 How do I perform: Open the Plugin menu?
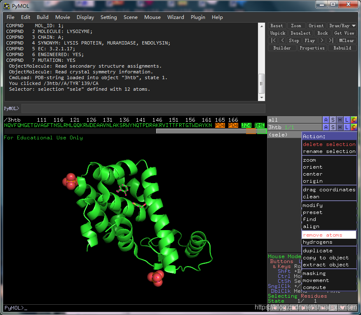pyautogui.click(x=198, y=17)
